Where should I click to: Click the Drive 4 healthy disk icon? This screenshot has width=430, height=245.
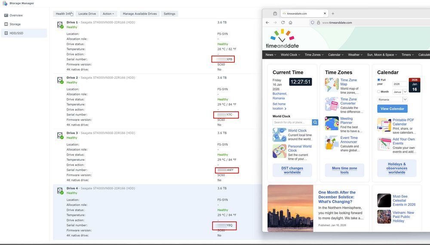coord(60,190)
